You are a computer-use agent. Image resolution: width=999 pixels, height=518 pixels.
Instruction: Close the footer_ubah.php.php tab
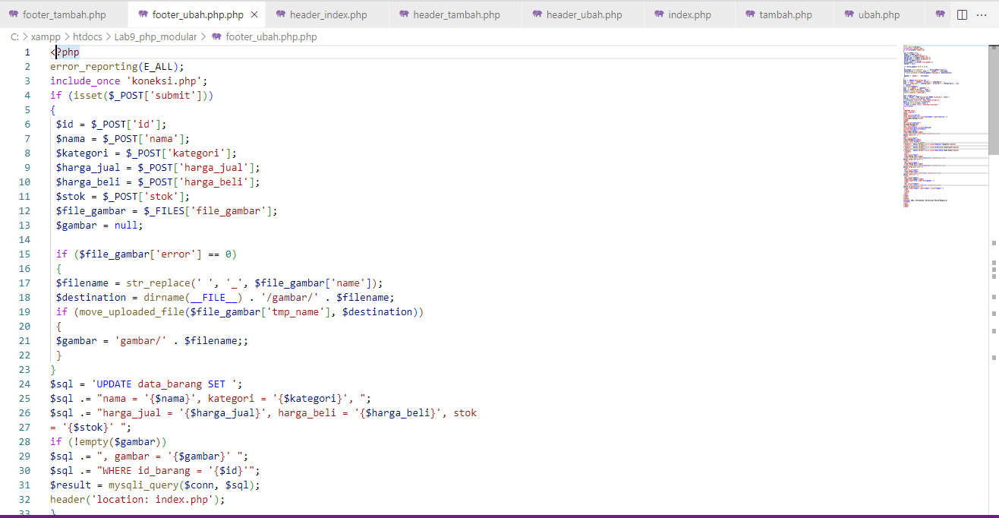(x=254, y=14)
